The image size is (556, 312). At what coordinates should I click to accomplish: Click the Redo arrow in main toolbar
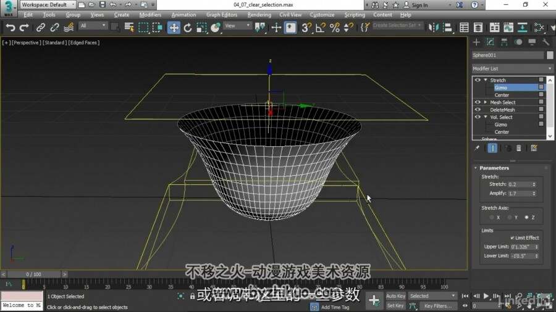[x=24, y=28]
